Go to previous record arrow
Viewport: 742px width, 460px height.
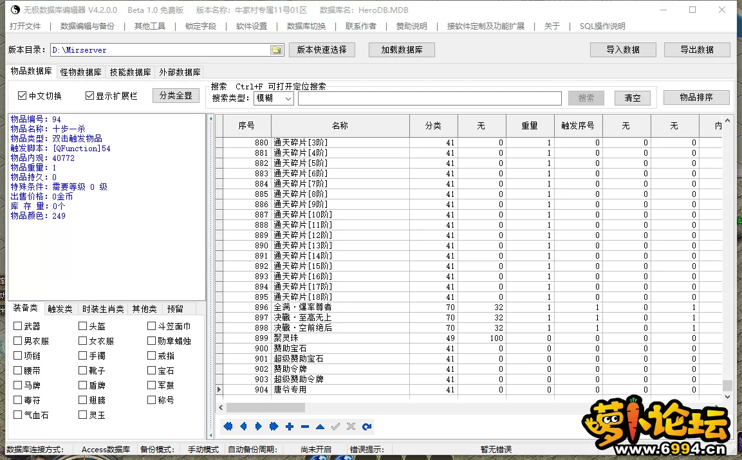click(x=243, y=427)
